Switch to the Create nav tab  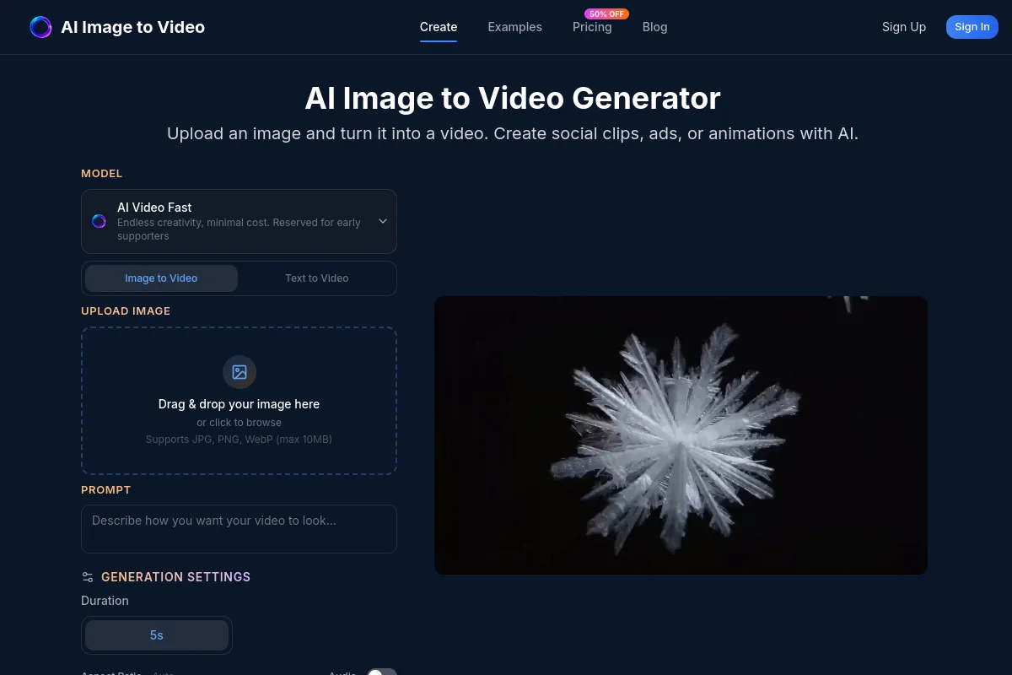(x=439, y=27)
